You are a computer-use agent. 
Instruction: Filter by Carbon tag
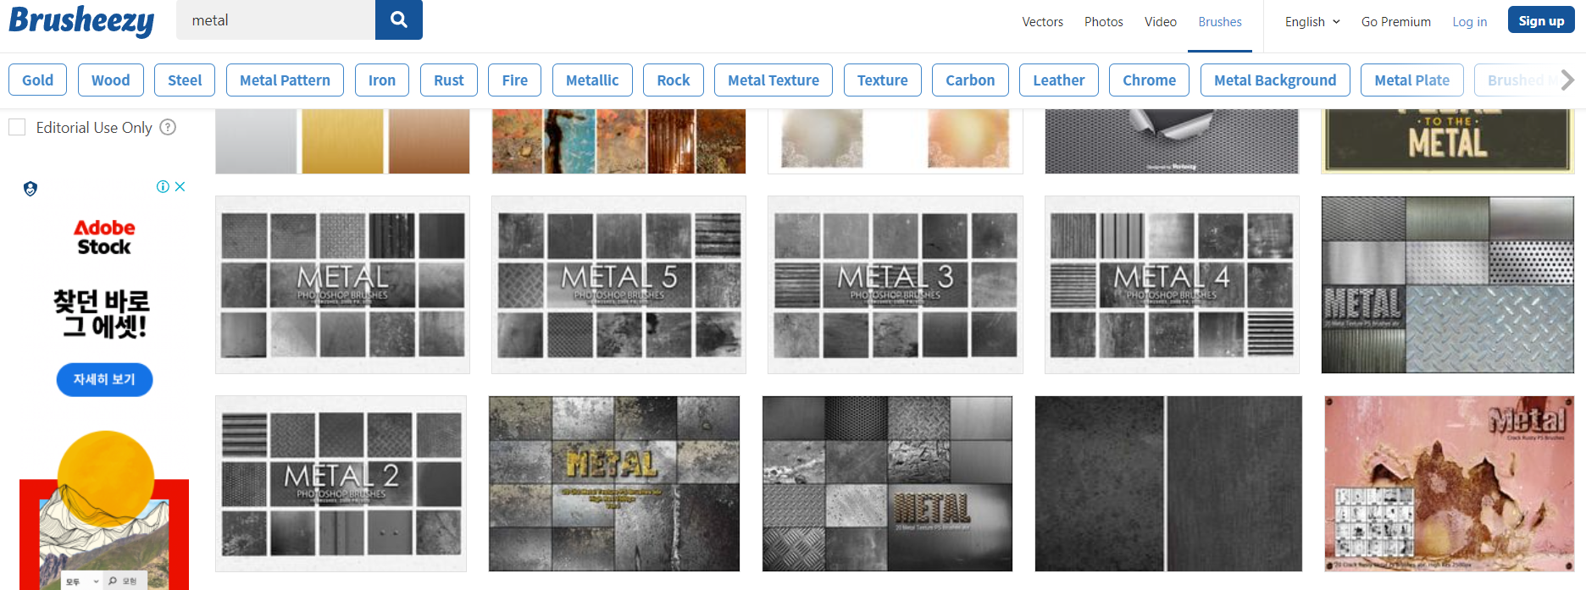[970, 80]
